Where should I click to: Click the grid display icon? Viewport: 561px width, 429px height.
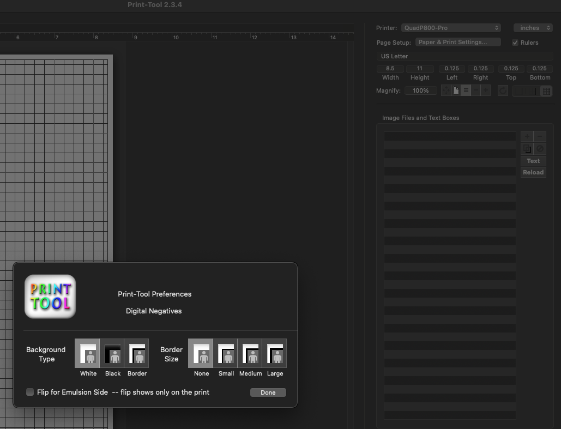(x=545, y=91)
